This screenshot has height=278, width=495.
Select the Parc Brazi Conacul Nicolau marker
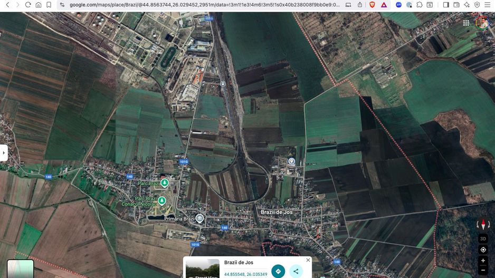coord(162,200)
